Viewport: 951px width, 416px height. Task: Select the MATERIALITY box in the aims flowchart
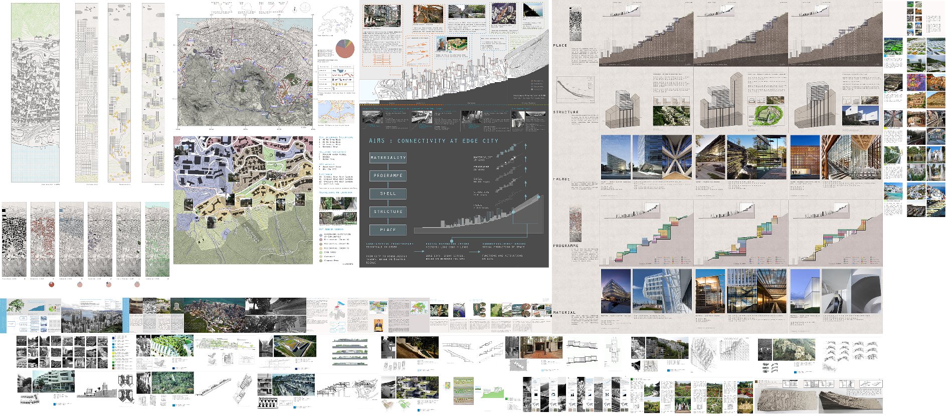(388, 158)
